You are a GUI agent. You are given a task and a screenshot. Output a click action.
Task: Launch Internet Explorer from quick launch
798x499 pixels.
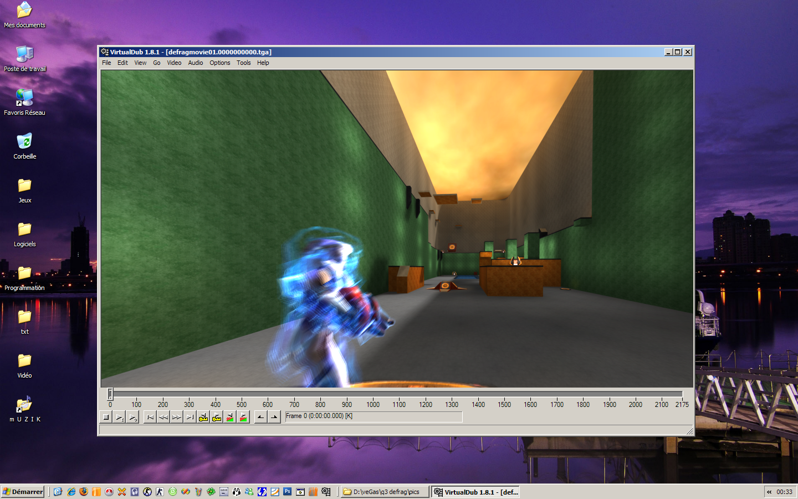(x=71, y=492)
